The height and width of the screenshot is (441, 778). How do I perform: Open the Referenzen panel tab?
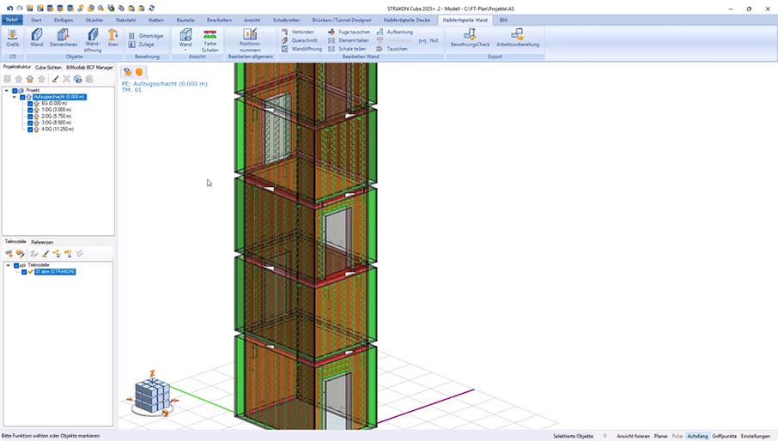click(x=42, y=242)
